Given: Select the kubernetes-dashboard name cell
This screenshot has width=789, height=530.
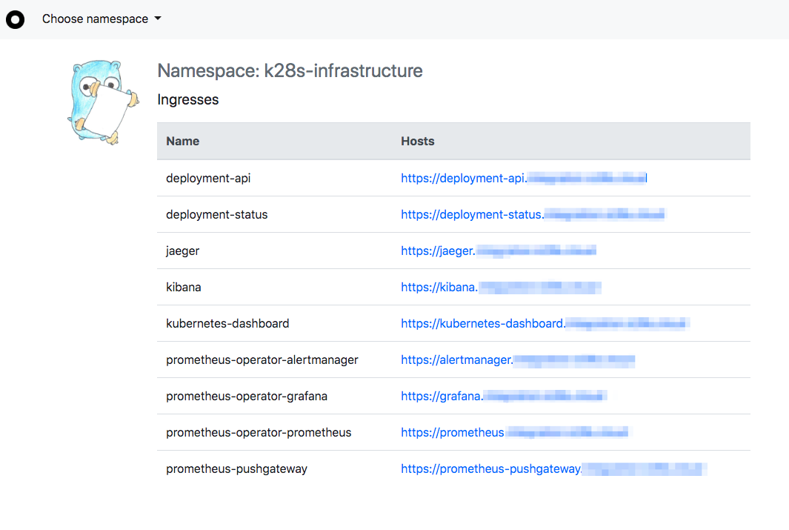Looking at the screenshot, I should pos(227,323).
